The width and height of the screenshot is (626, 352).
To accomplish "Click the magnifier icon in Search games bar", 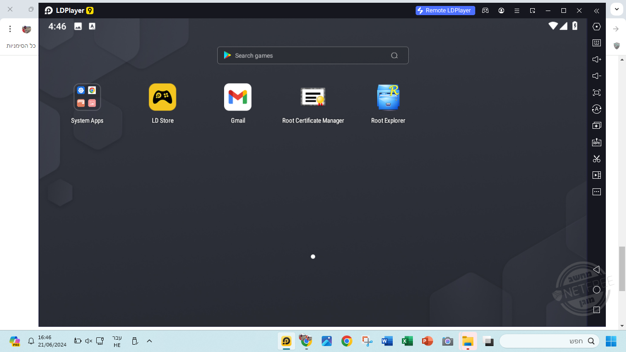I will pyautogui.click(x=394, y=55).
